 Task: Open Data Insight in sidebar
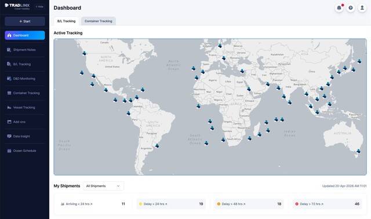pos(24,136)
